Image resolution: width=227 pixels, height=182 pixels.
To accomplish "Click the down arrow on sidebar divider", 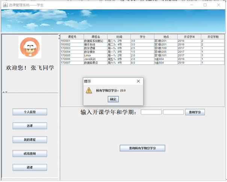I will 6,92.
